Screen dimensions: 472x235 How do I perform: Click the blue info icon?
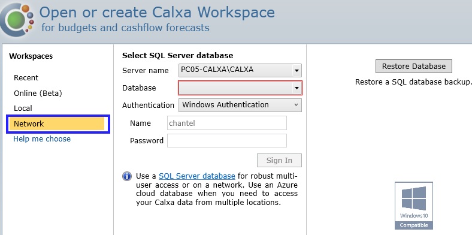(127, 176)
